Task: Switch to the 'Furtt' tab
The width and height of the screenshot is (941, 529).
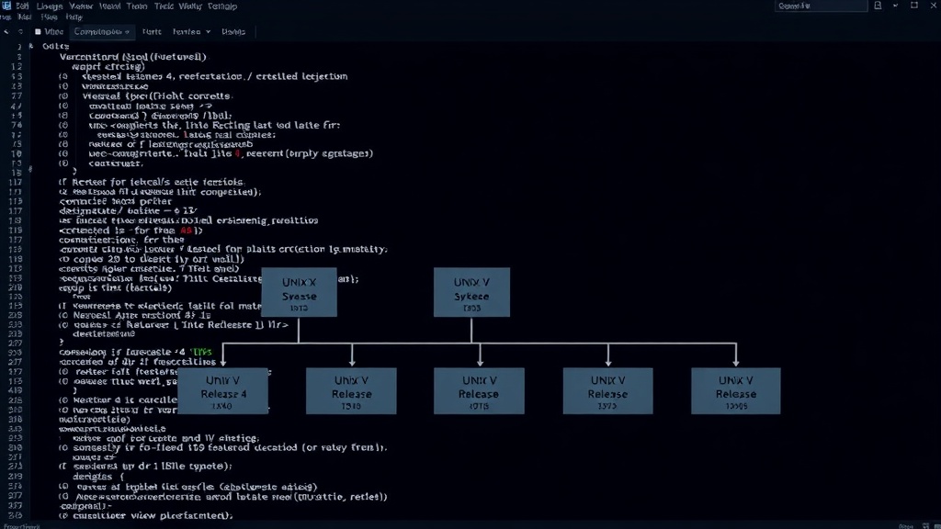Action: tap(152, 32)
